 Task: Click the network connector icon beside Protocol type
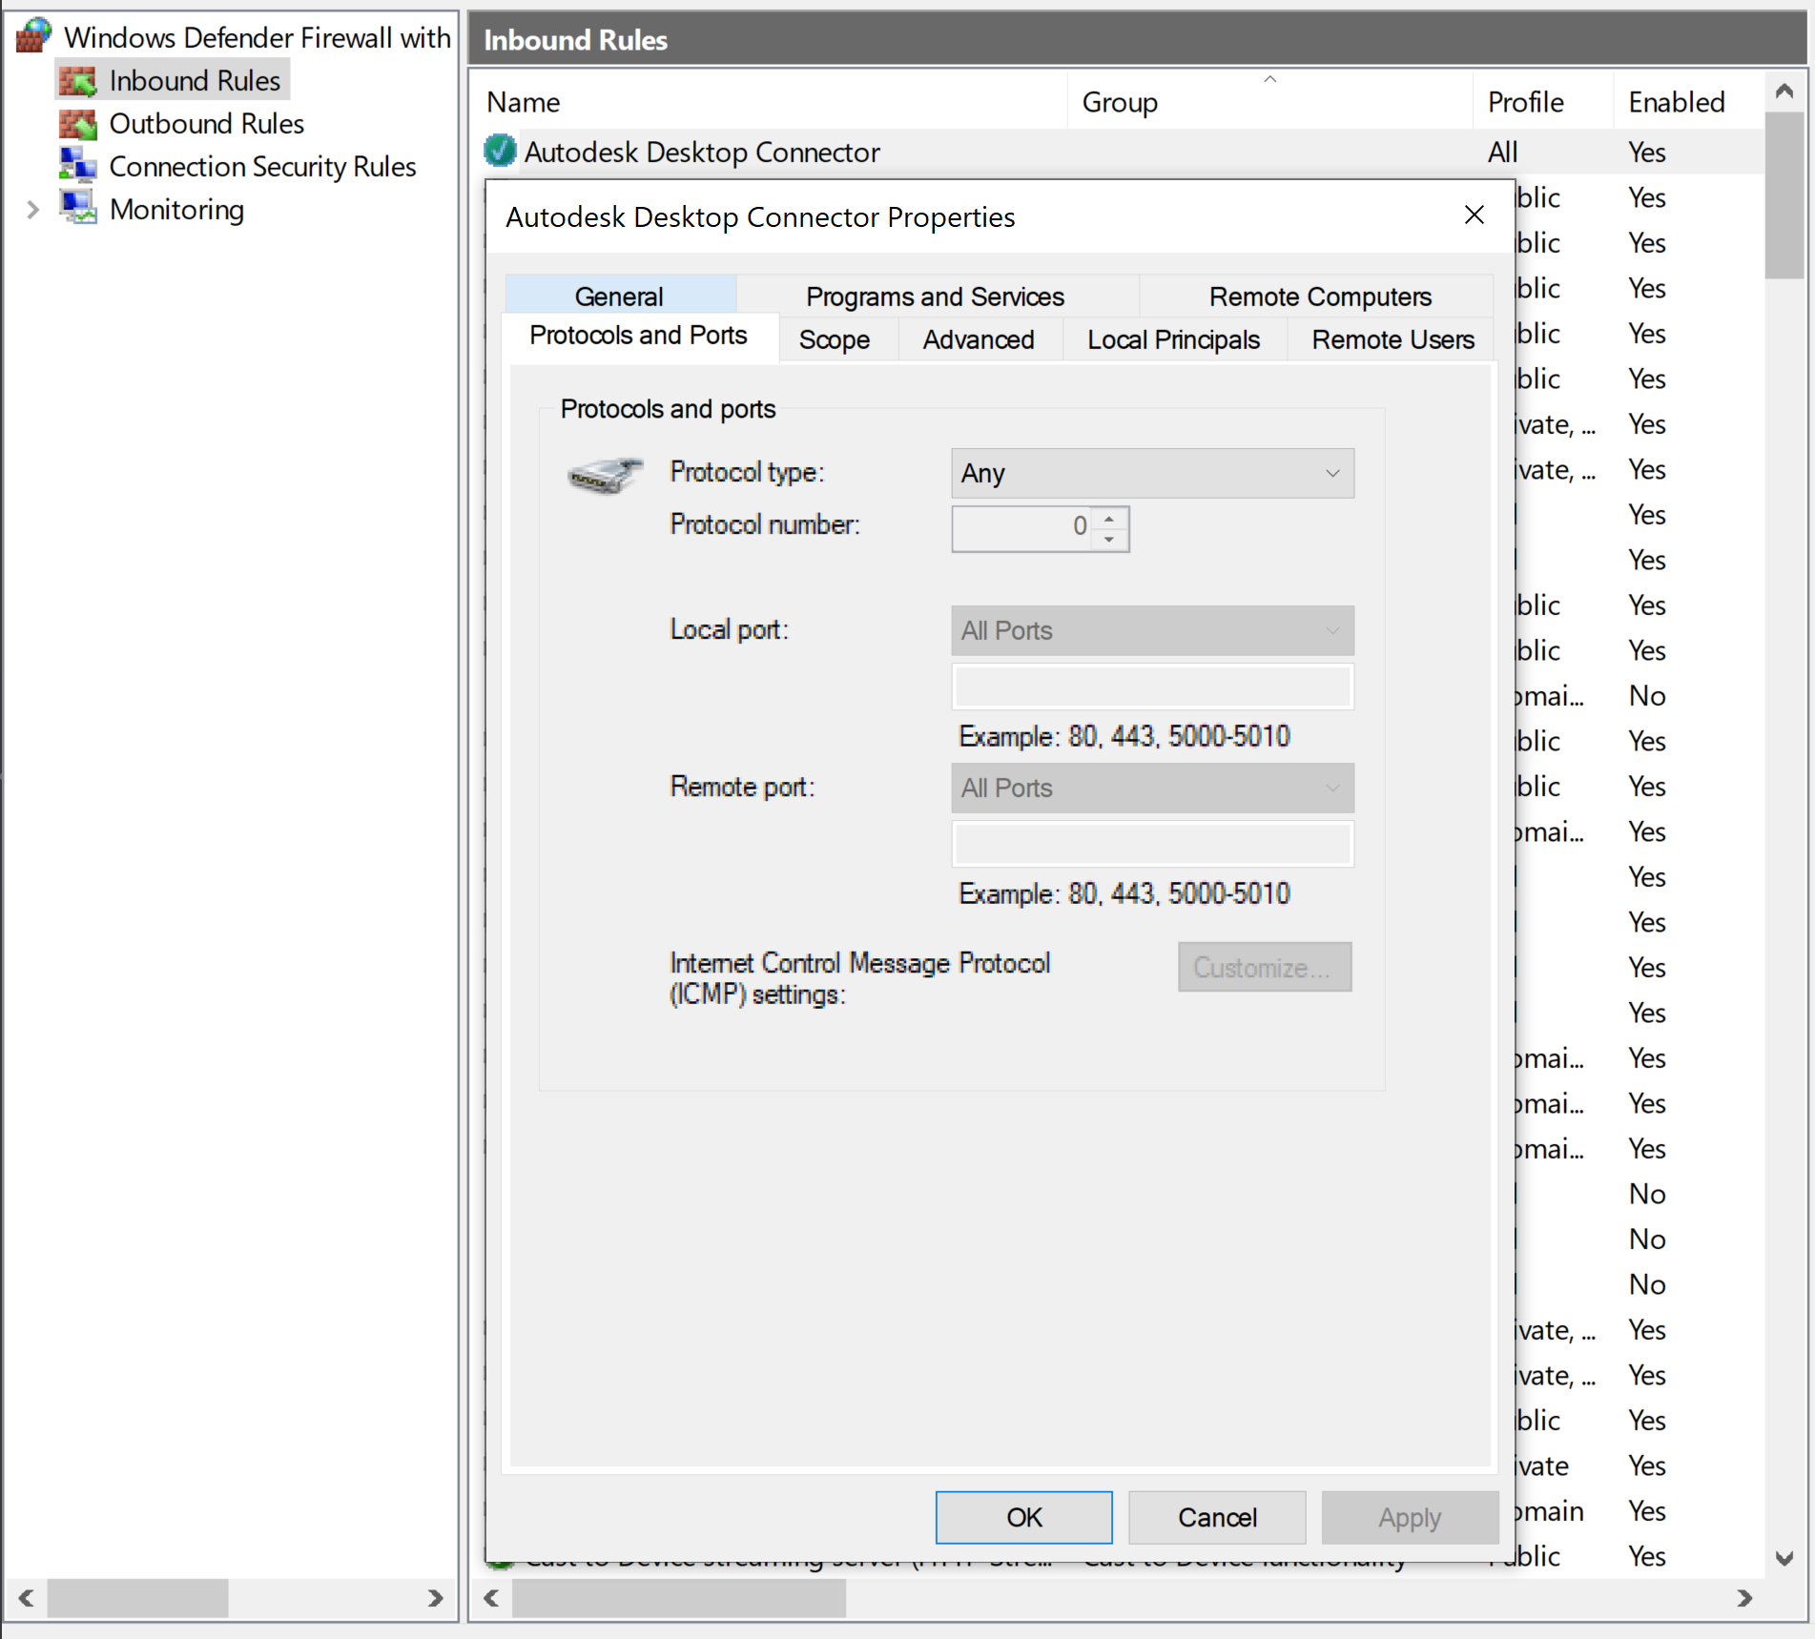coord(605,474)
